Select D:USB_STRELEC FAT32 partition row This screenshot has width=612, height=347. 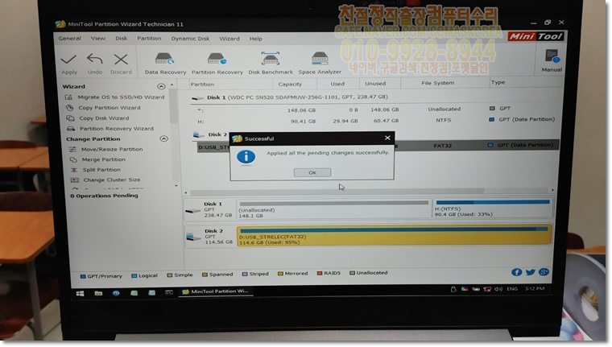[378, 146]
